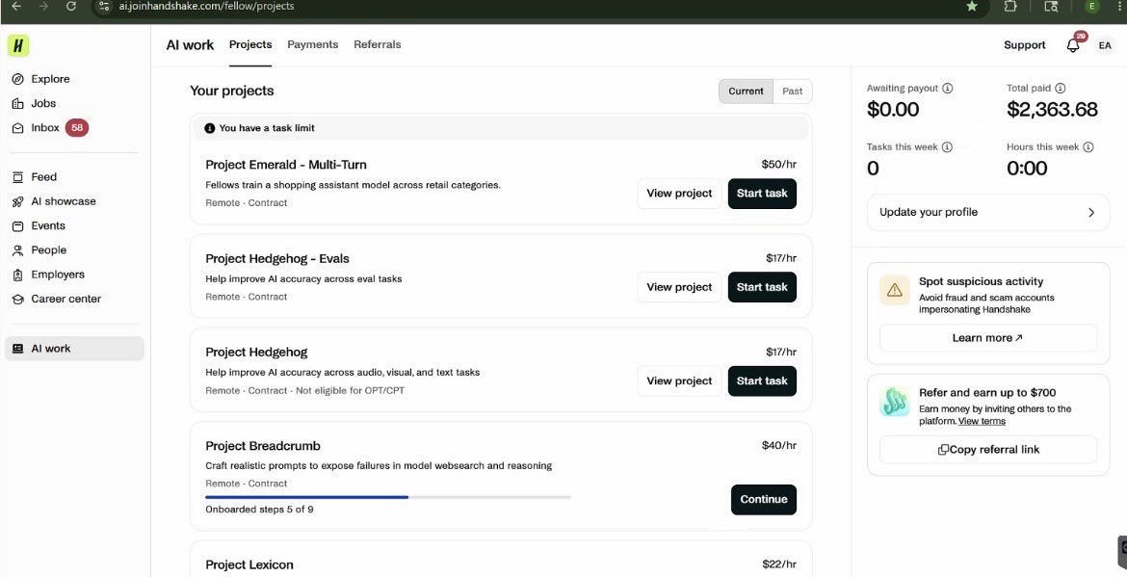
Task: Click the browser forward arrow
Action: click(x=44, y=6)
